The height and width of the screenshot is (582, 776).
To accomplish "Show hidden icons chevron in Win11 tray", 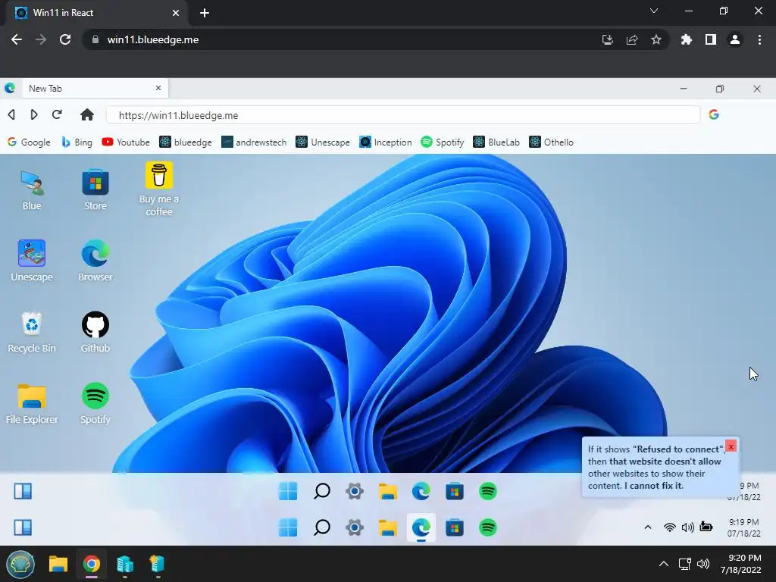I will [648, 527].
